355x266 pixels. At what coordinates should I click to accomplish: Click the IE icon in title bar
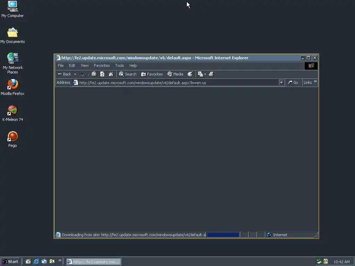coord(58,58)
